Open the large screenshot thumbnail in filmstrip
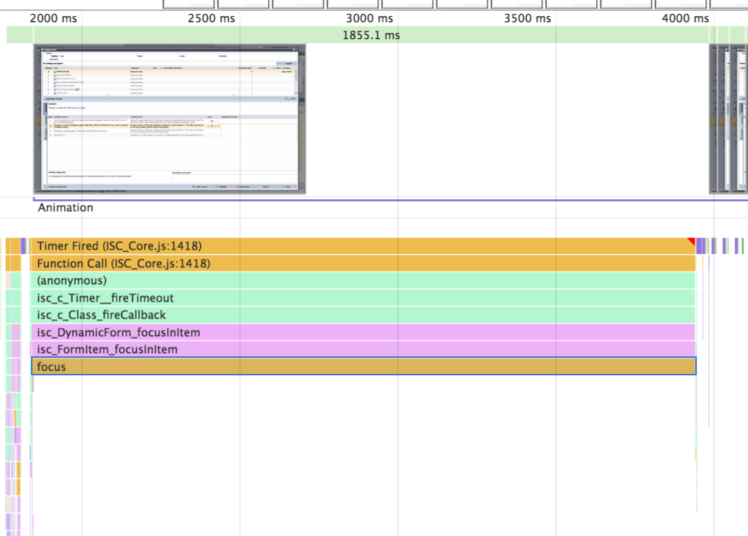 [x=169, y=119]
